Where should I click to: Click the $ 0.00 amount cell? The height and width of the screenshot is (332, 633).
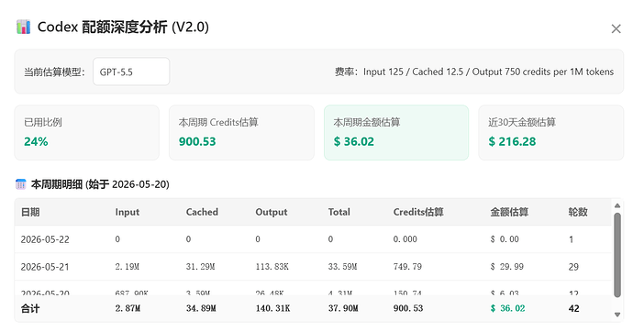coord(505,239)
